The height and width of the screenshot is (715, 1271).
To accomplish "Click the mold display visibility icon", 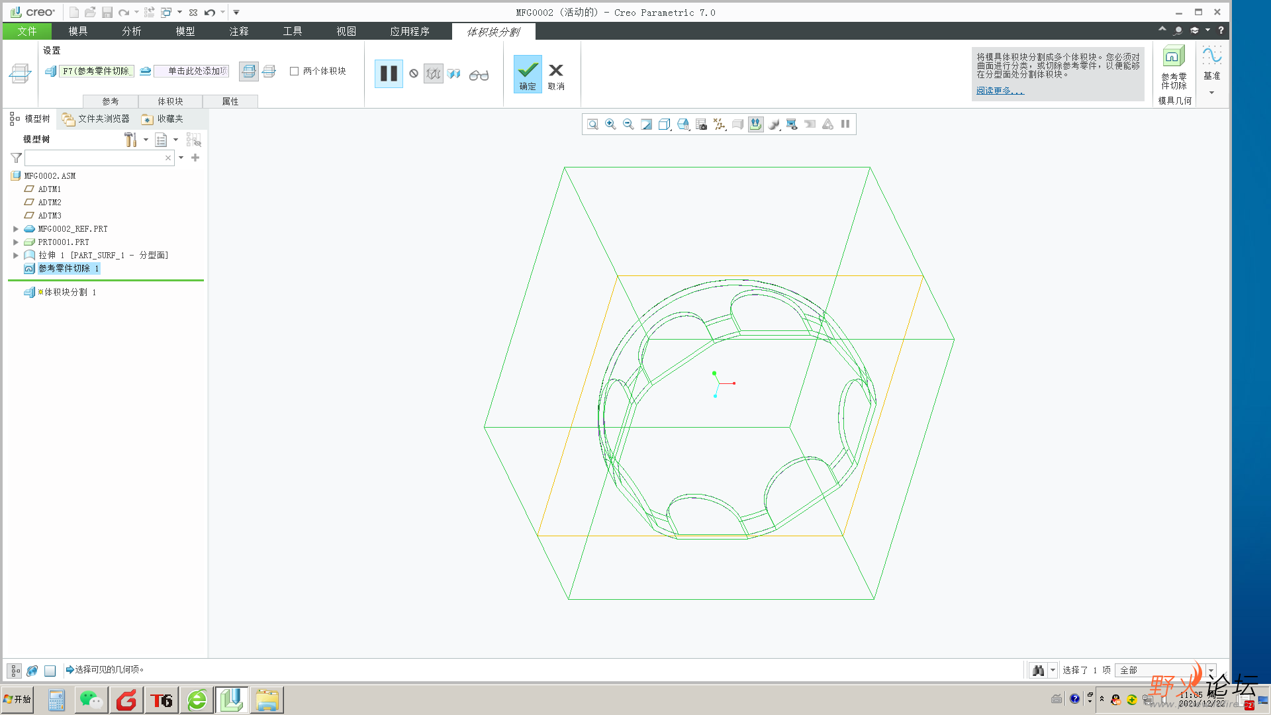I will pos(792,124).
